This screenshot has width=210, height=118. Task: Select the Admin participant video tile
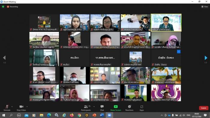tap(136, 58)
